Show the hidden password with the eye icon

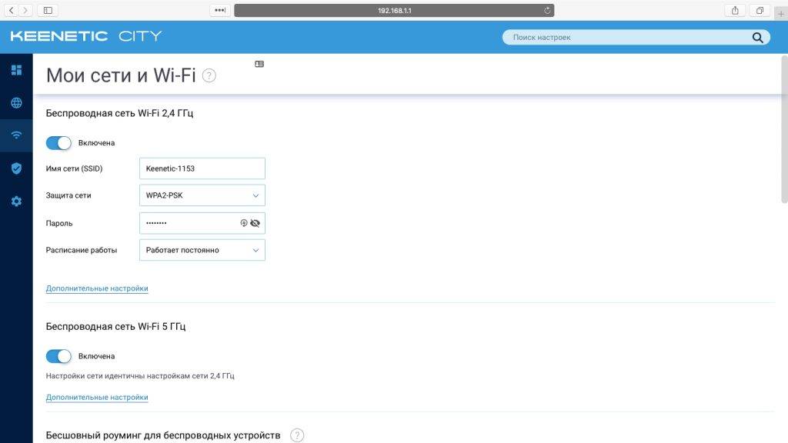click(x=255, y=223)
